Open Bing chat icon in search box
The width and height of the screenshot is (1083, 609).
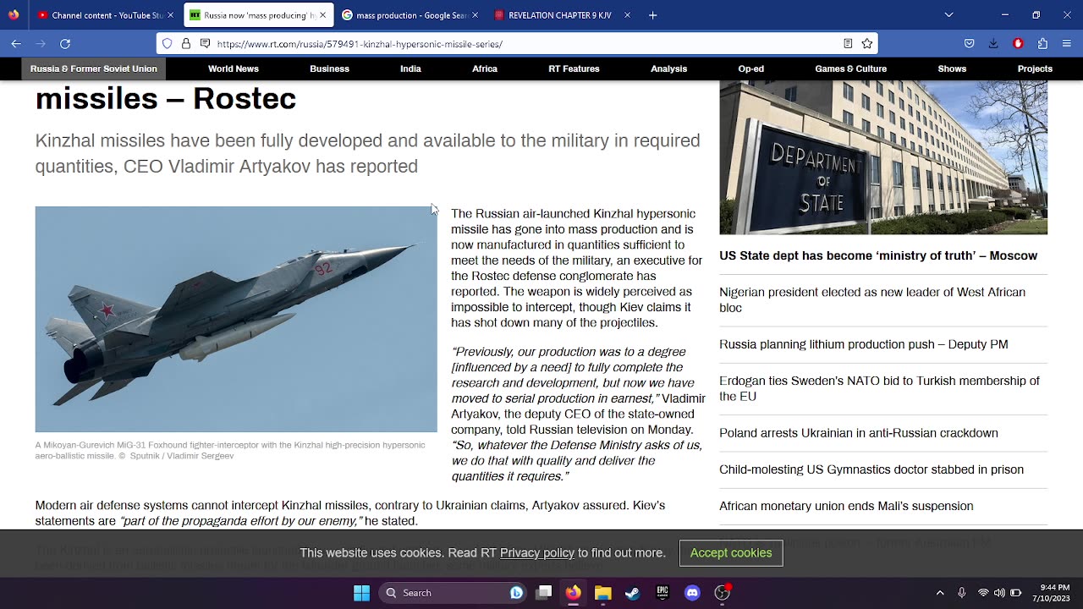click(x=516, y=593)
